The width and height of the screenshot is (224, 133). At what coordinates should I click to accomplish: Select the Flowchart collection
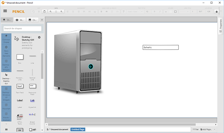(x=6, y=107)
